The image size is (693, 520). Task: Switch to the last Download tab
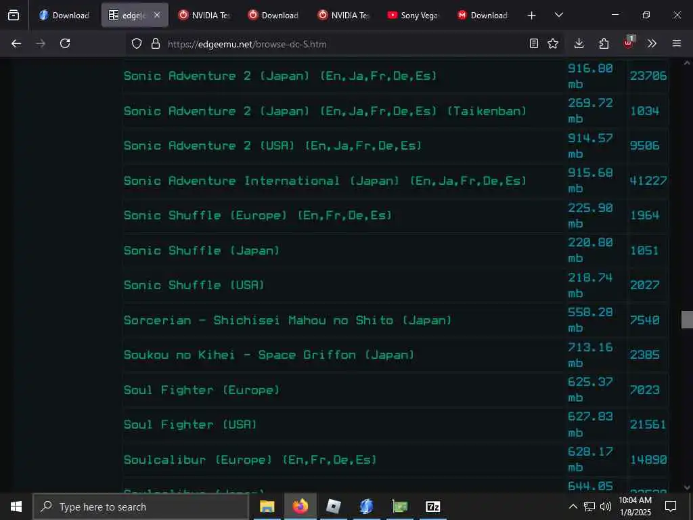[x=483, y=15]
